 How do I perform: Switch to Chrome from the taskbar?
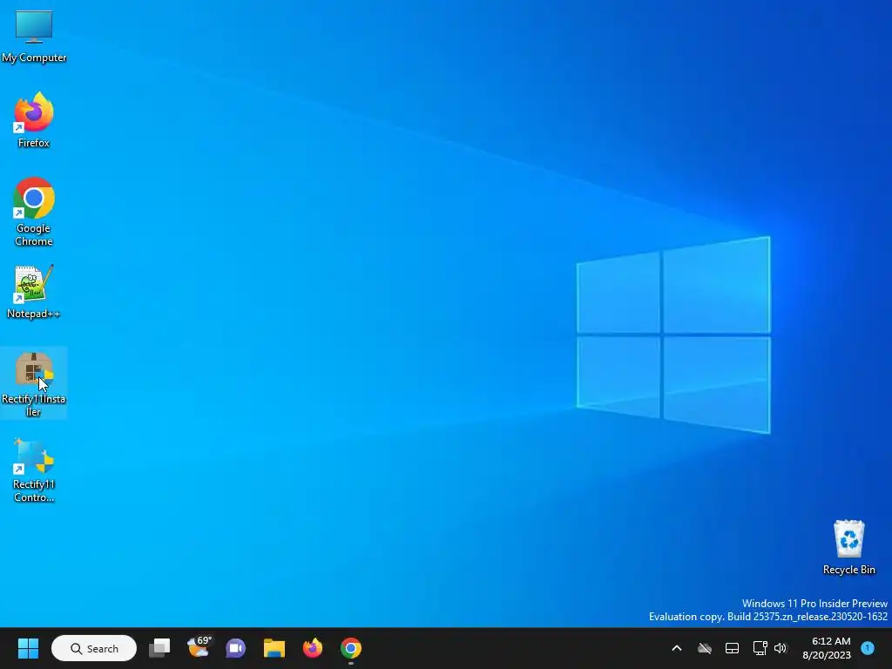pos(351,648)
